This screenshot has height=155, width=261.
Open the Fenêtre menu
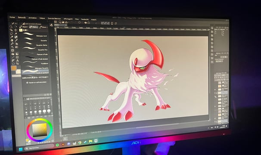click(x=85, y=19)
